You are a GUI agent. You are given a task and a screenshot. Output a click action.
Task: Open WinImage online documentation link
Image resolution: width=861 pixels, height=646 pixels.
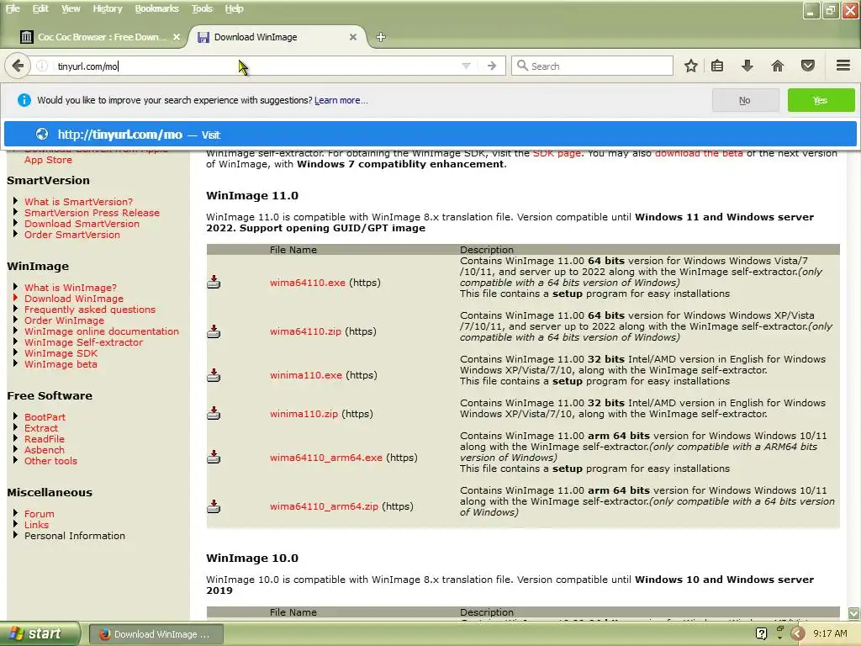pos(102,331)
